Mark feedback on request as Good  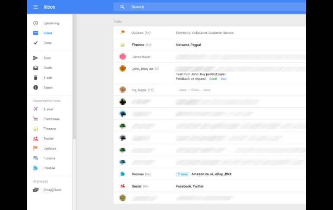(x=213, y=79)
